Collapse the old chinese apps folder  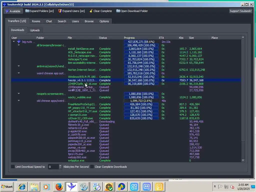[x=19, y=100]
